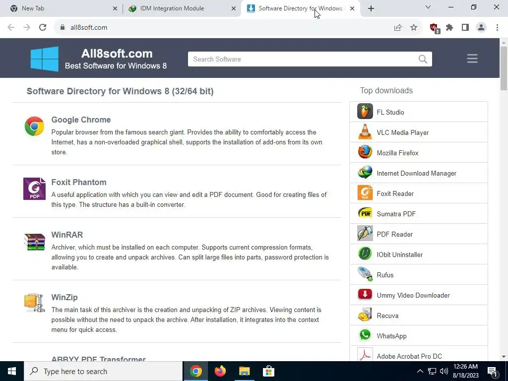Click the Recuva icon

coord(365,315)
